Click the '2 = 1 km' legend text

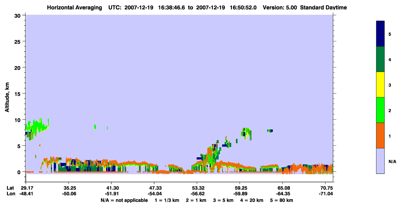[x=196, y=201]
